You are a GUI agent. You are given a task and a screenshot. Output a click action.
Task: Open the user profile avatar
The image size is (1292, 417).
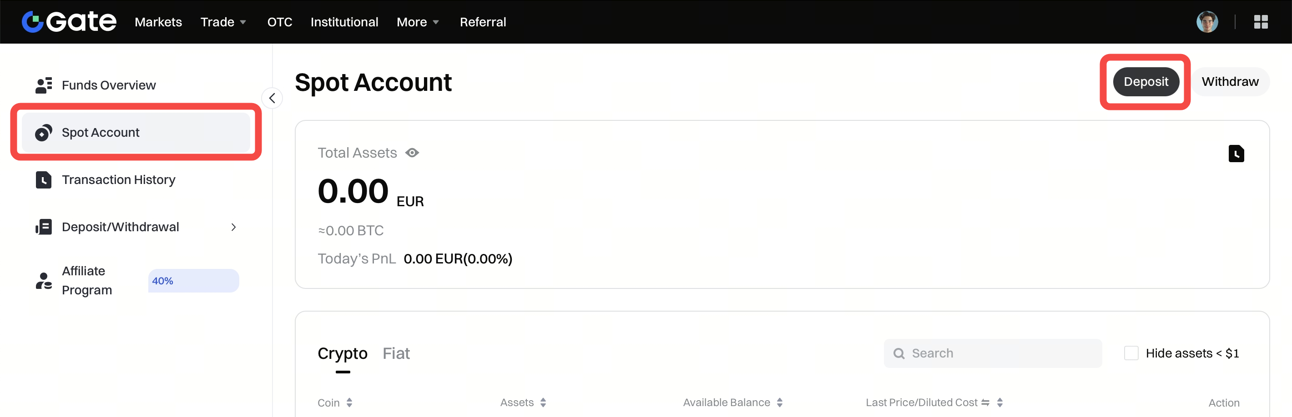pos(1207,22)
